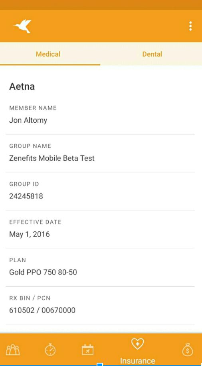This screenshot has height=366, width=202.
Task: Open the People directory icon
Action: click(13, 350)
